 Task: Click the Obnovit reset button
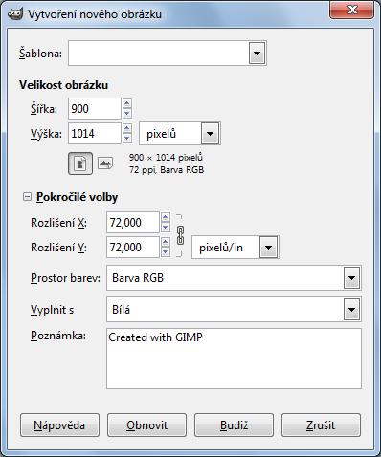pos(146,425)
